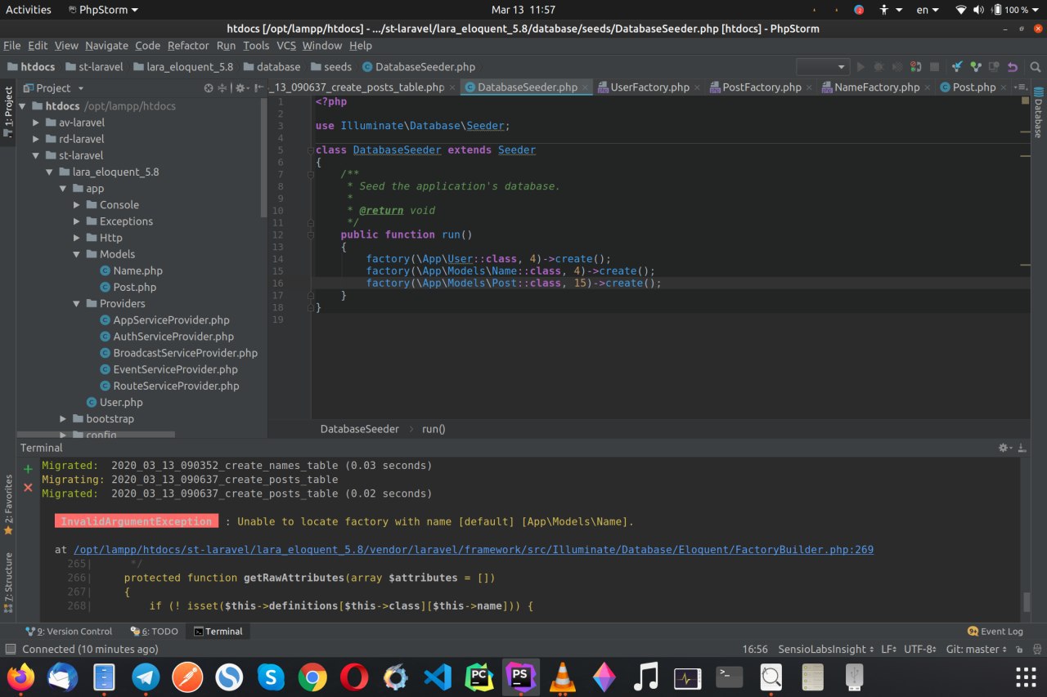The width and height of the screenshot is (1047, 697).
Task: Click the scroll from source target icon
Action: click(x=209, y=88)
